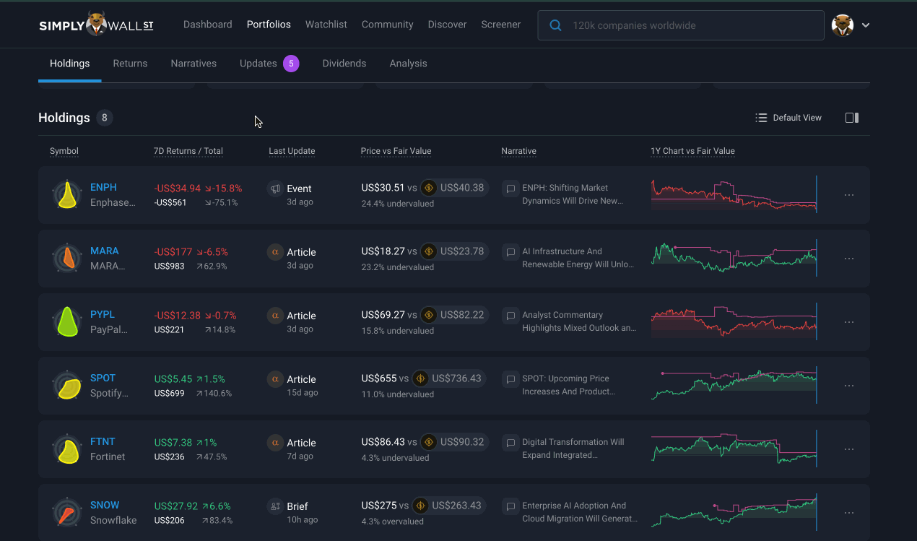Screen dimensions: 917x541
Task: Open the Watchlist navigation item
Action: click(x=326, y=25)
